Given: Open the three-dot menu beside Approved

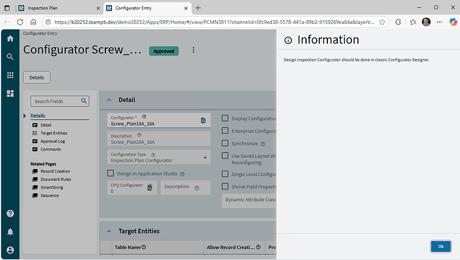Looking at the screenshot, I should coord(193,50).
